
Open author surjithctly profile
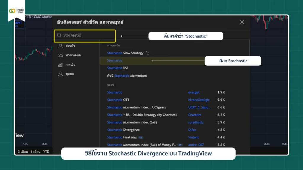tap(196, 122)
